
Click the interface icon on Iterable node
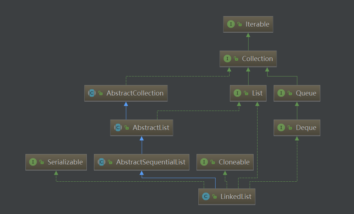pos(231,24)
